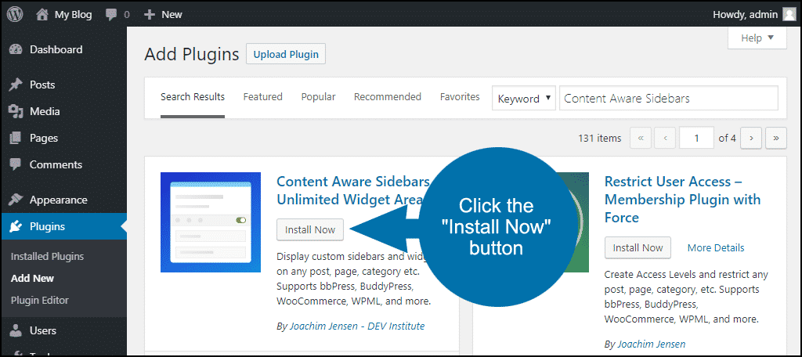Click the Dashboard gauge icon
802x357 pixels.
(x=16, y=49)
